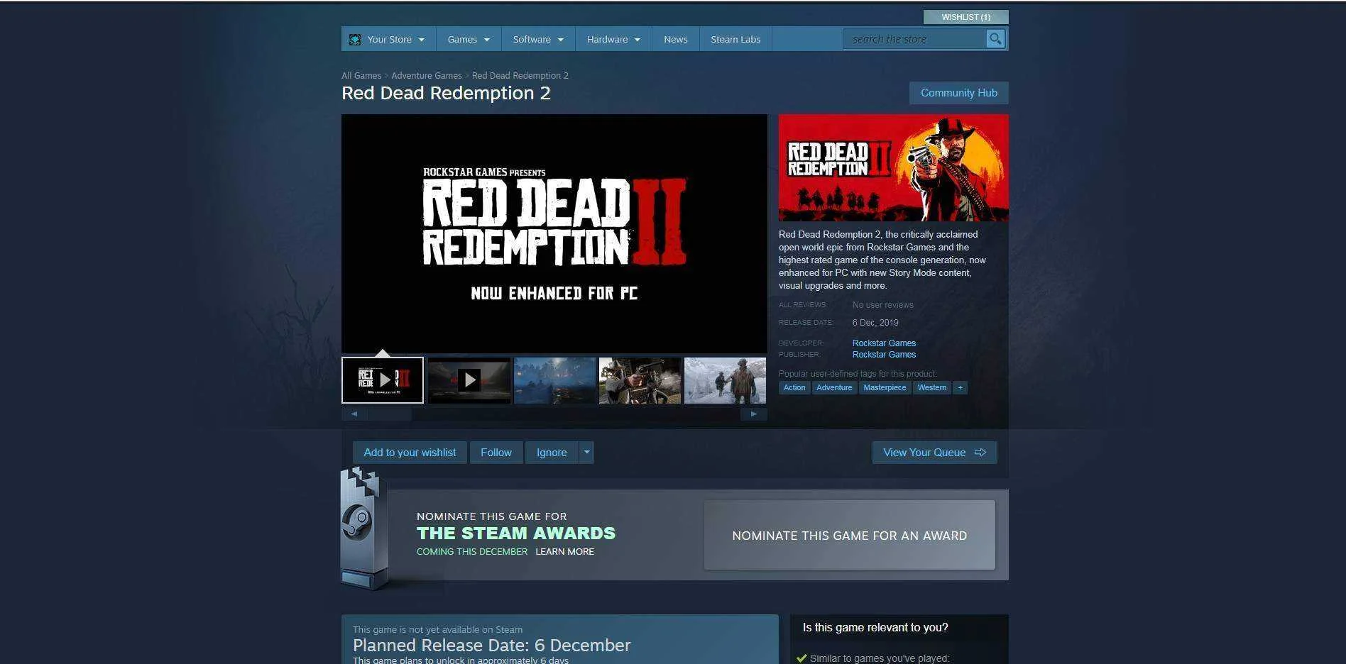The image size is (1346, 664).
Task: Open Steam Labs from the store menu
Action: [735, 40]
